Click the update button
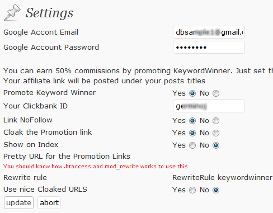This screenshot has width=273, height=213. coord(18,202)
